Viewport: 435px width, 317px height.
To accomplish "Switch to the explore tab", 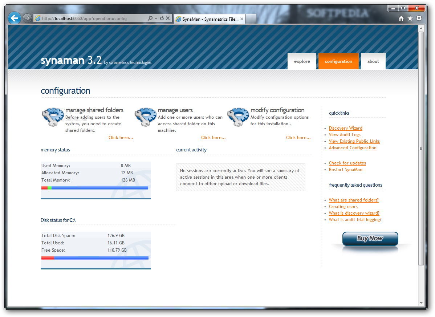I will point(302,61).
